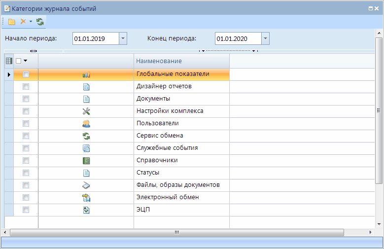This screenshot has height=249, width=384.
Task: Click the Глобальные показатели chart icon
Action: [86, 74]
